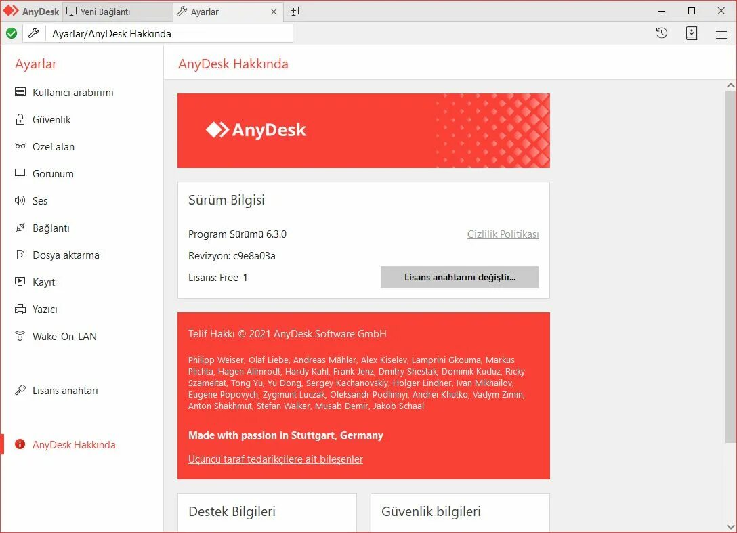The width and height of the screenshot is (737, 533).
Task: Click the Ses speaker icon
Action: point(20,200)
